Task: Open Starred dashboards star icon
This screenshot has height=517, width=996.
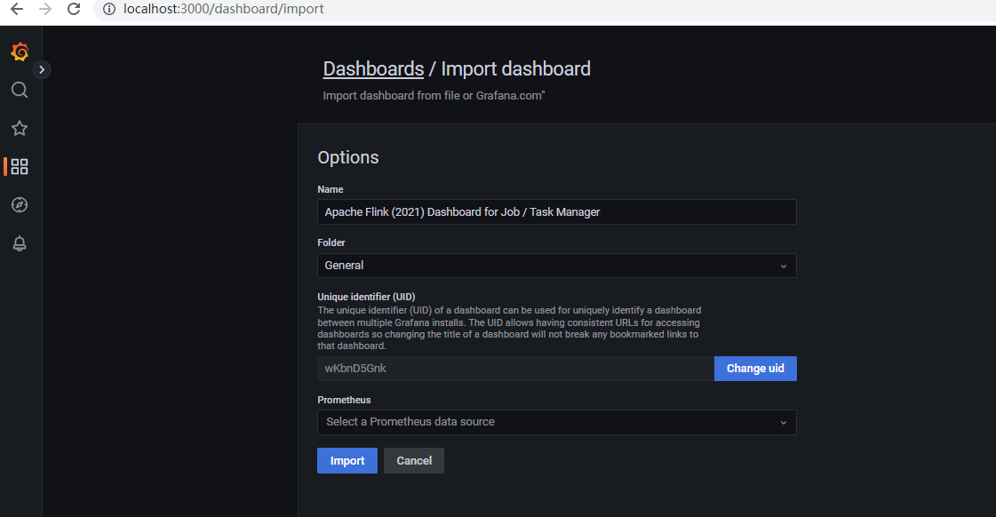Action: [20, 128]
